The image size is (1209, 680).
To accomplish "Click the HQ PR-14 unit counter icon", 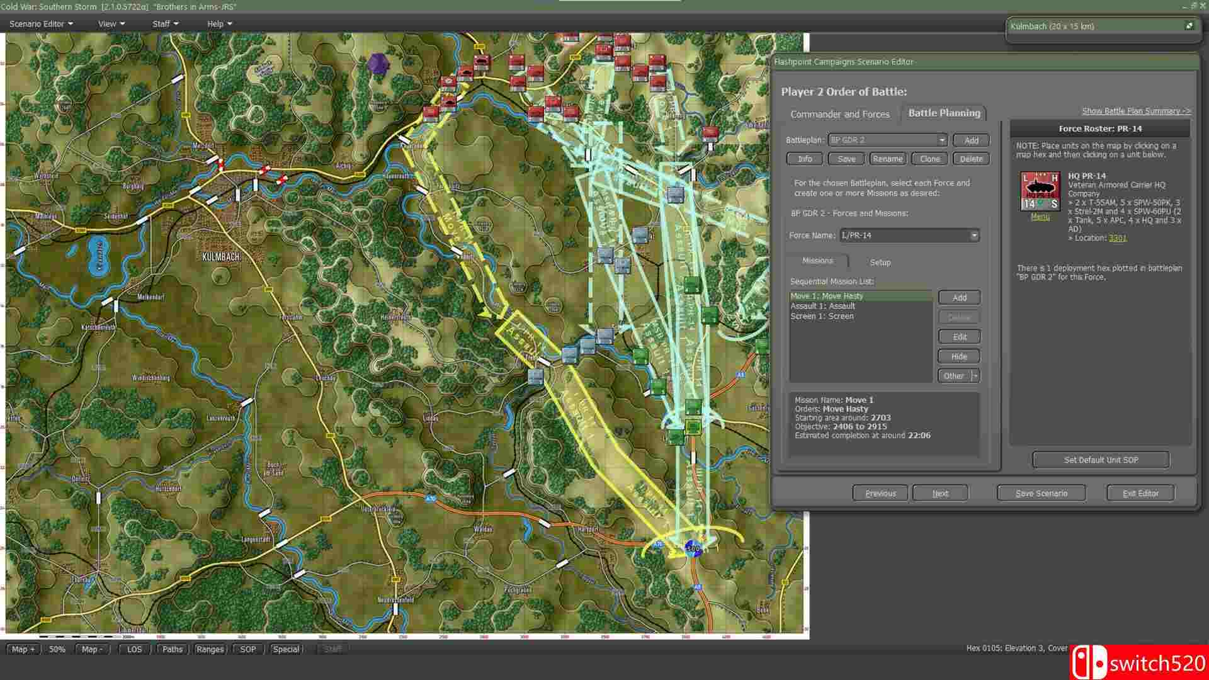I will 1040,191.
